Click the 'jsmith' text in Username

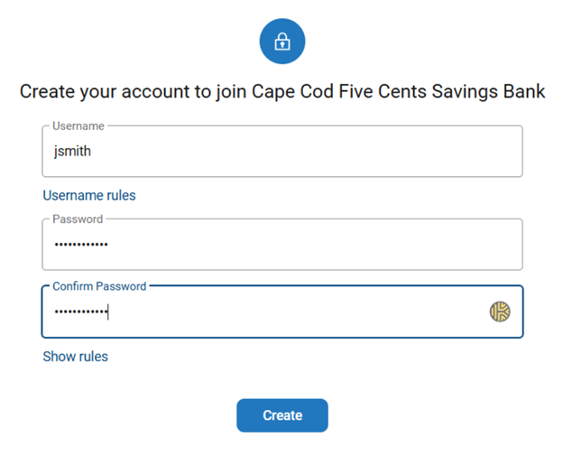(72, 152)
